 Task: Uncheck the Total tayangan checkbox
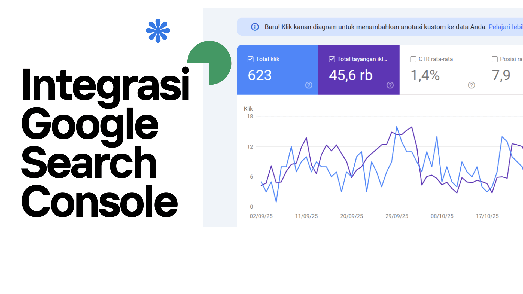click(332, 59)
